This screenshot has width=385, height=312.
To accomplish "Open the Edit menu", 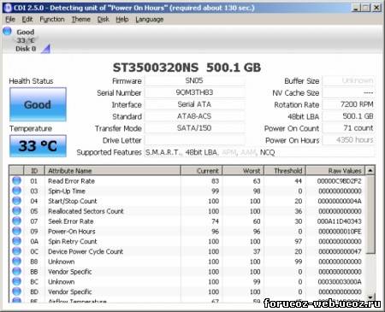I will pyautogui.click(x=27, y=20).
